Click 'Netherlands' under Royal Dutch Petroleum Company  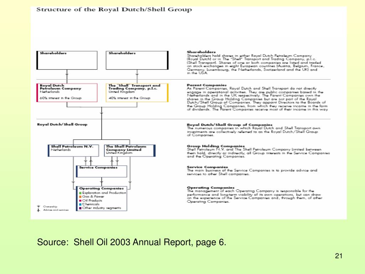(x=50, y=92)
